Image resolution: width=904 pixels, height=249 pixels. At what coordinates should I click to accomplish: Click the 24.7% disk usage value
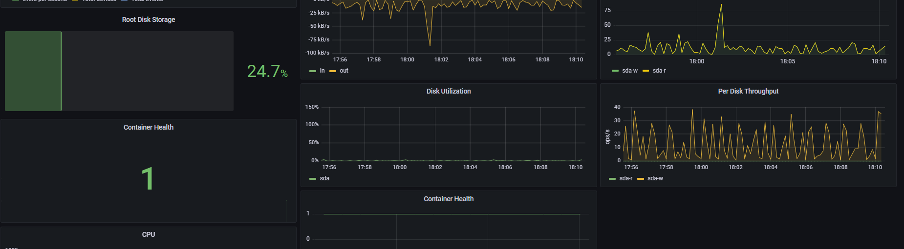pyautogui.click(x=267, y=71)
